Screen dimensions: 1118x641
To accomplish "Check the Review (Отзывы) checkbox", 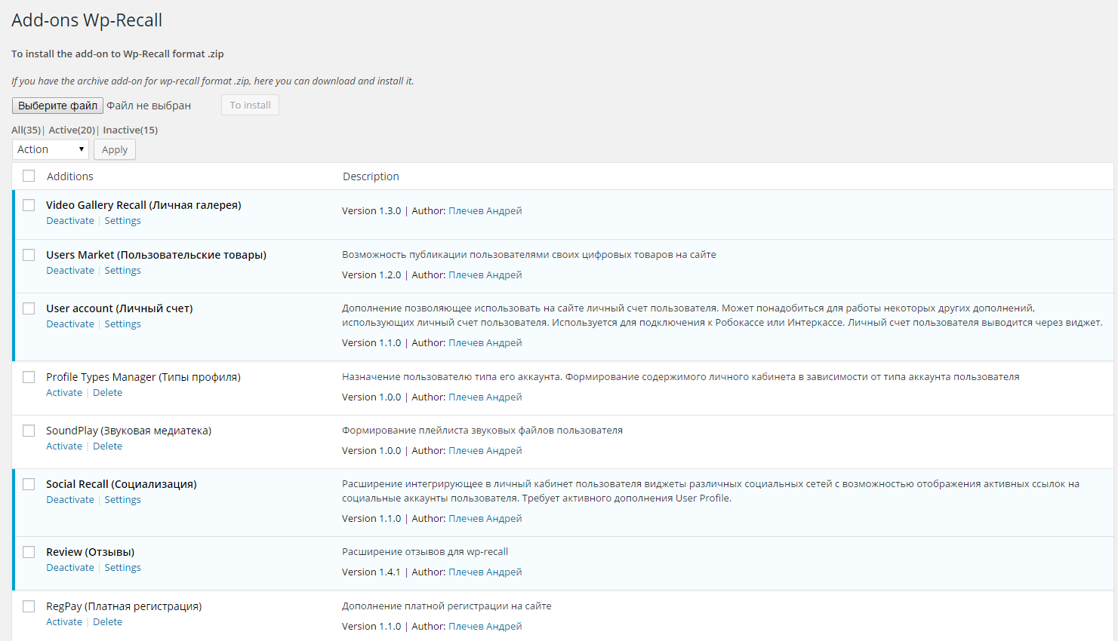I will coord(29,552).
